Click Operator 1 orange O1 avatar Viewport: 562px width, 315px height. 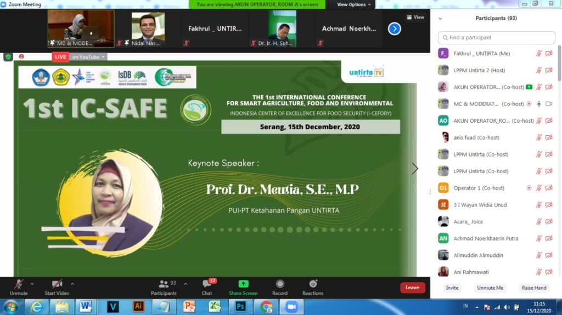click(x=443, y=188)
